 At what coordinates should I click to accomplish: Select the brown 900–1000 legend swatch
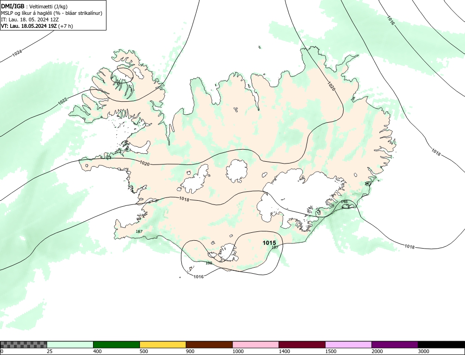tap(209, 344)
